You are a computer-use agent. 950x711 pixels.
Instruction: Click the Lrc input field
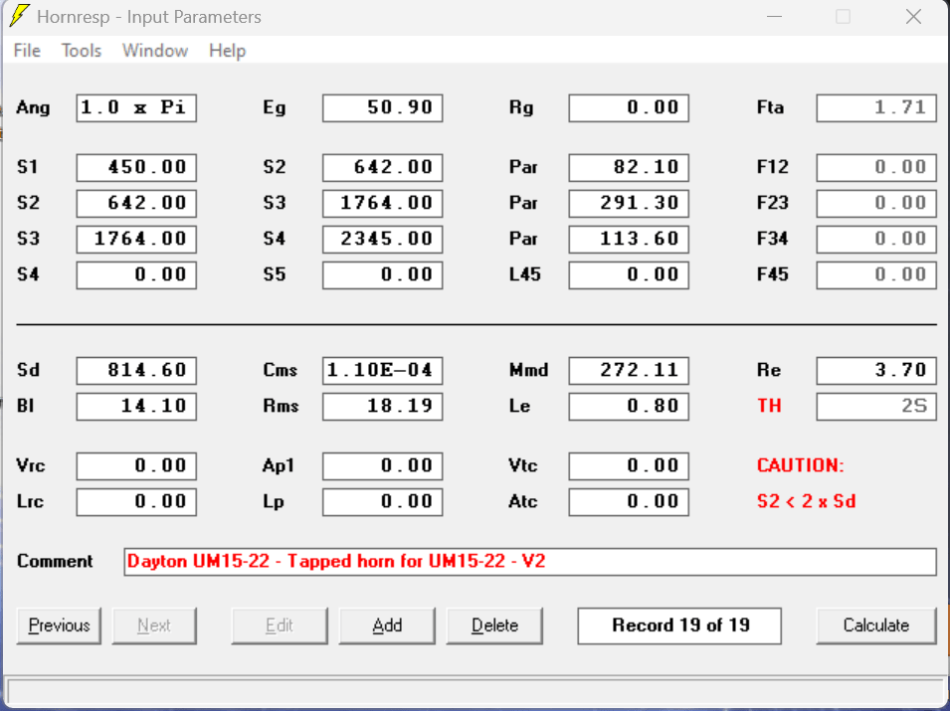[136, 502]
